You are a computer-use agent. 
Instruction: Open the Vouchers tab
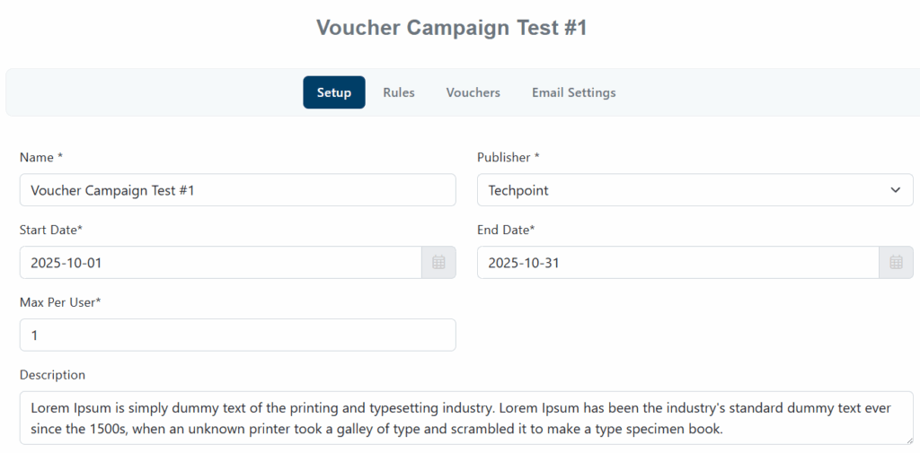[x=473, y=92]
